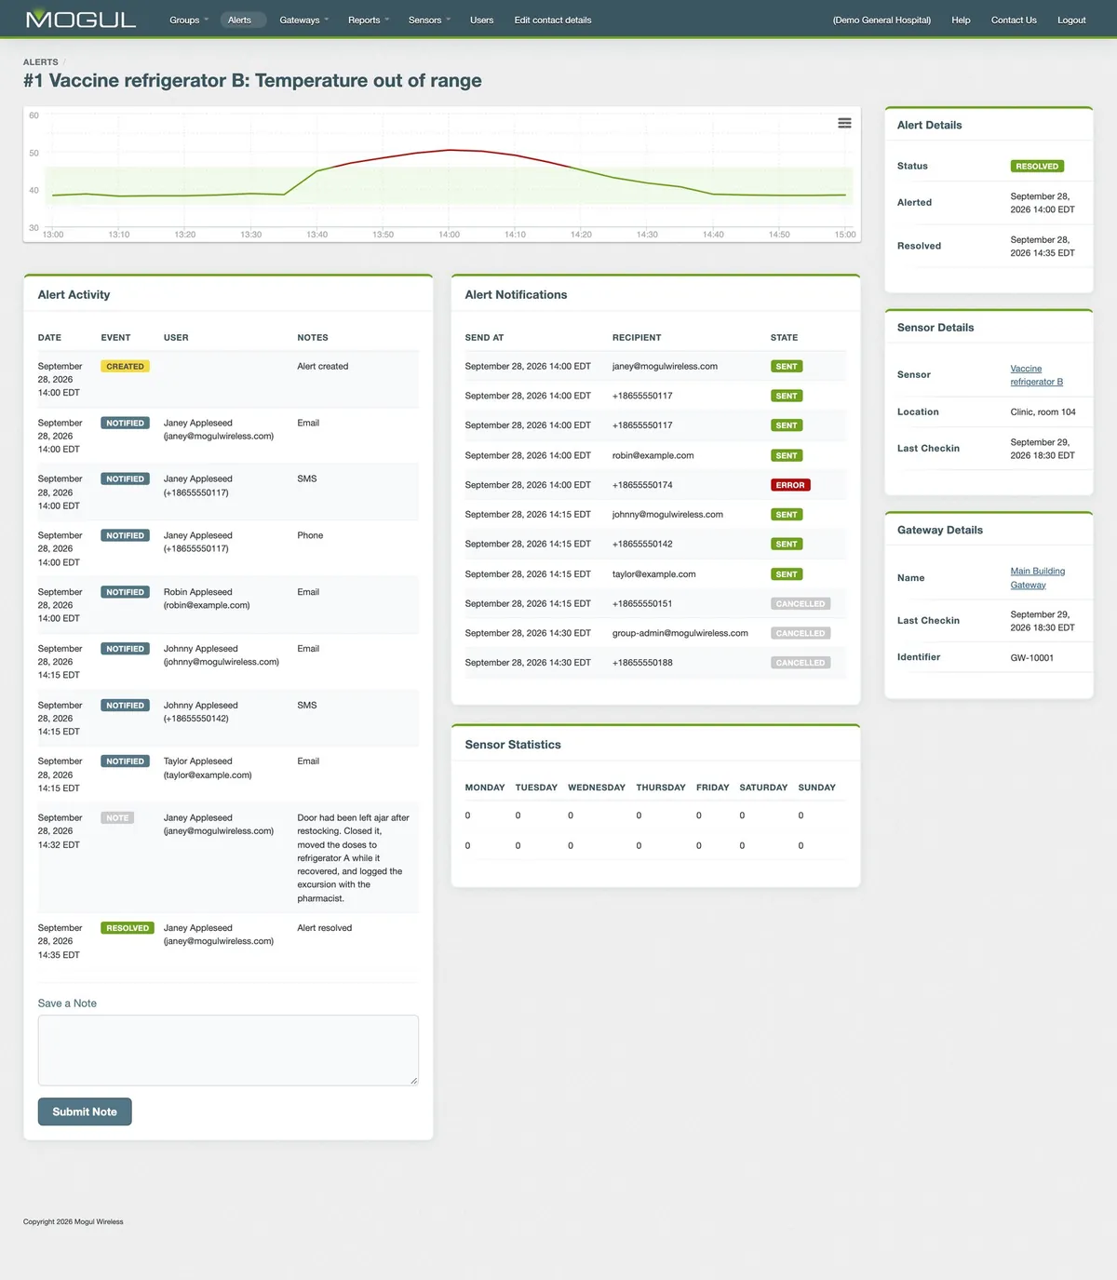This screenshot has height=1280, width=1117.
Task: Click the Clinic, room 104 location value
Action: 1043,412
